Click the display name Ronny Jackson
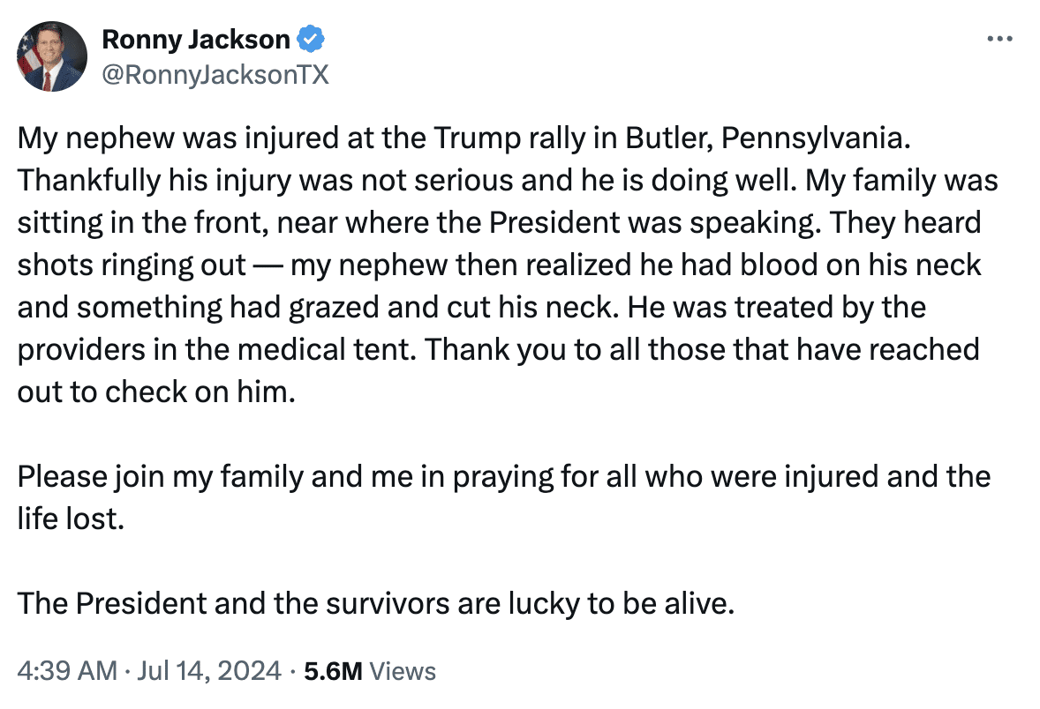Screen dimensions: 1040x709 [x=196, y=40]
